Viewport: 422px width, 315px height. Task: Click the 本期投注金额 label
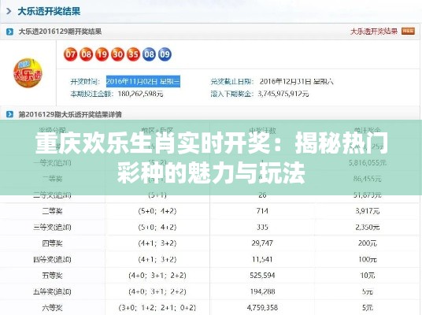(x=92, y=94)
